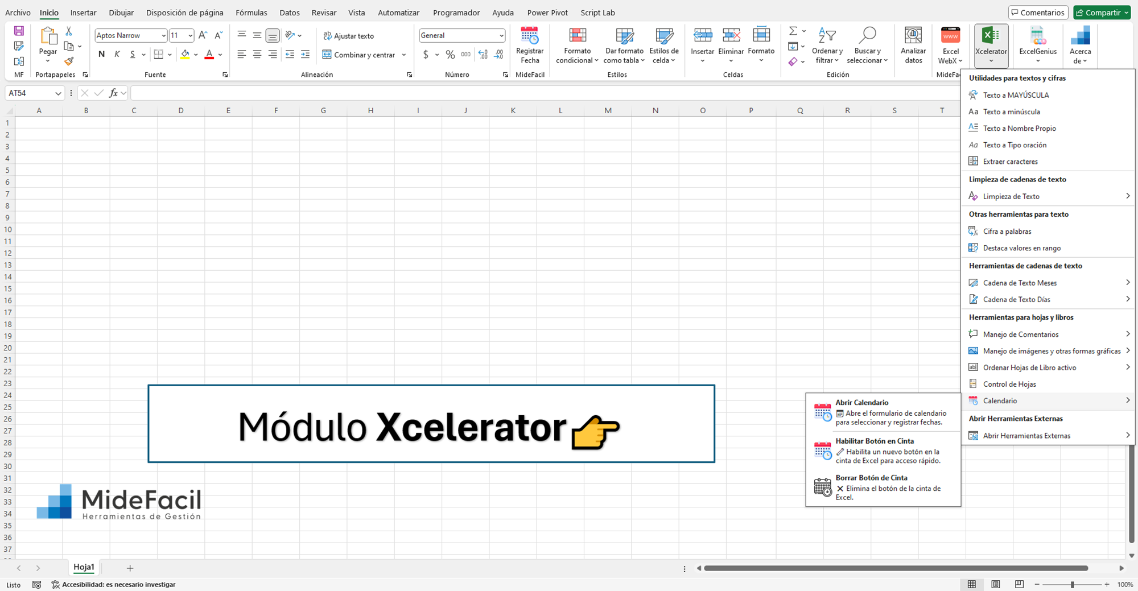Click Control de Hojas menu entry
The image size is (1138, 591).
[1048, 384]
